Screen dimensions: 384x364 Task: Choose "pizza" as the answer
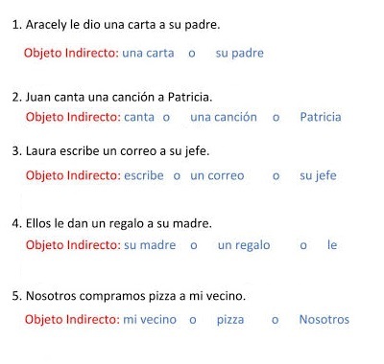(230, 320)
